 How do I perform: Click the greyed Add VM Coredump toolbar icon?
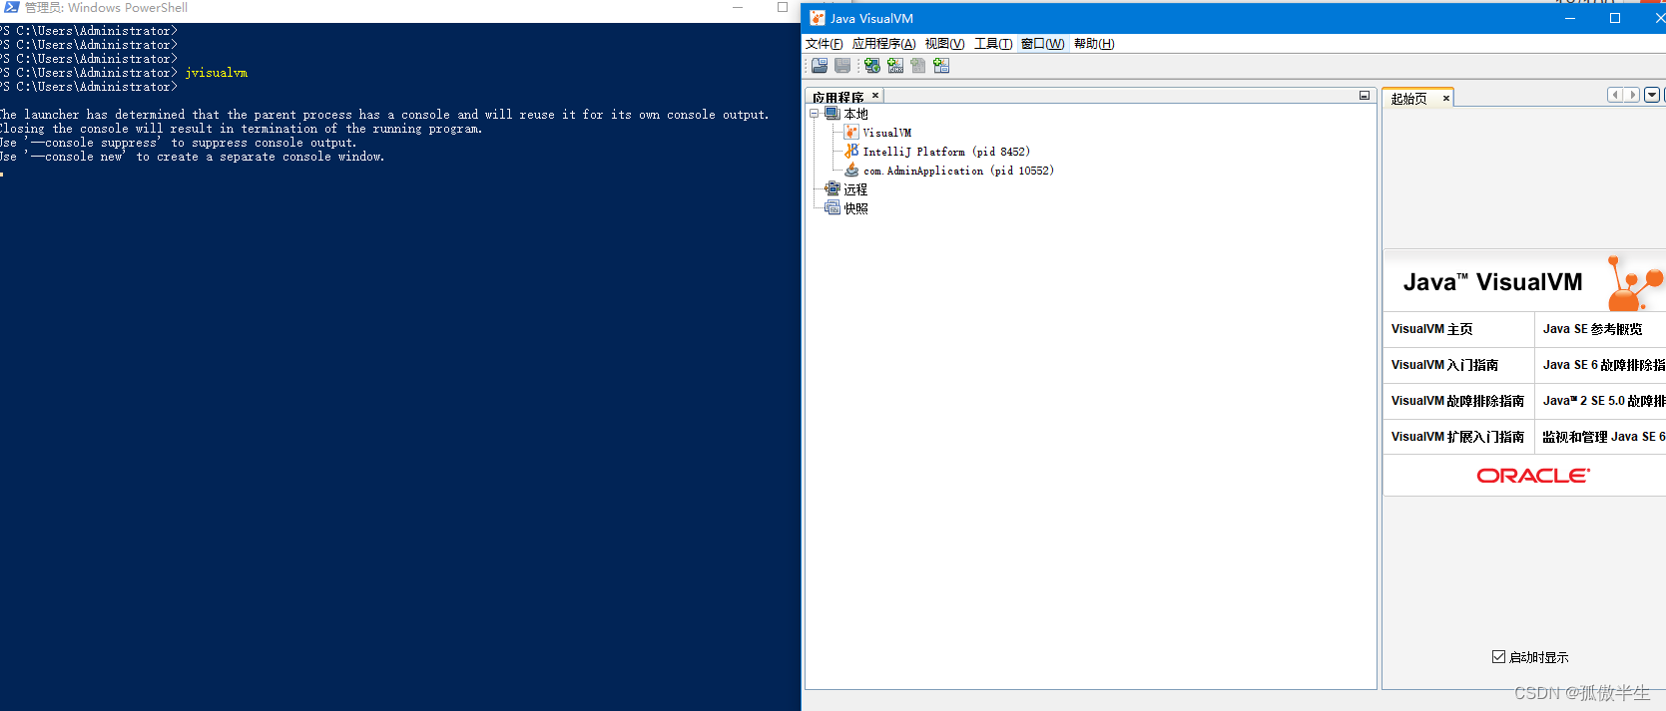click(918, 66)
